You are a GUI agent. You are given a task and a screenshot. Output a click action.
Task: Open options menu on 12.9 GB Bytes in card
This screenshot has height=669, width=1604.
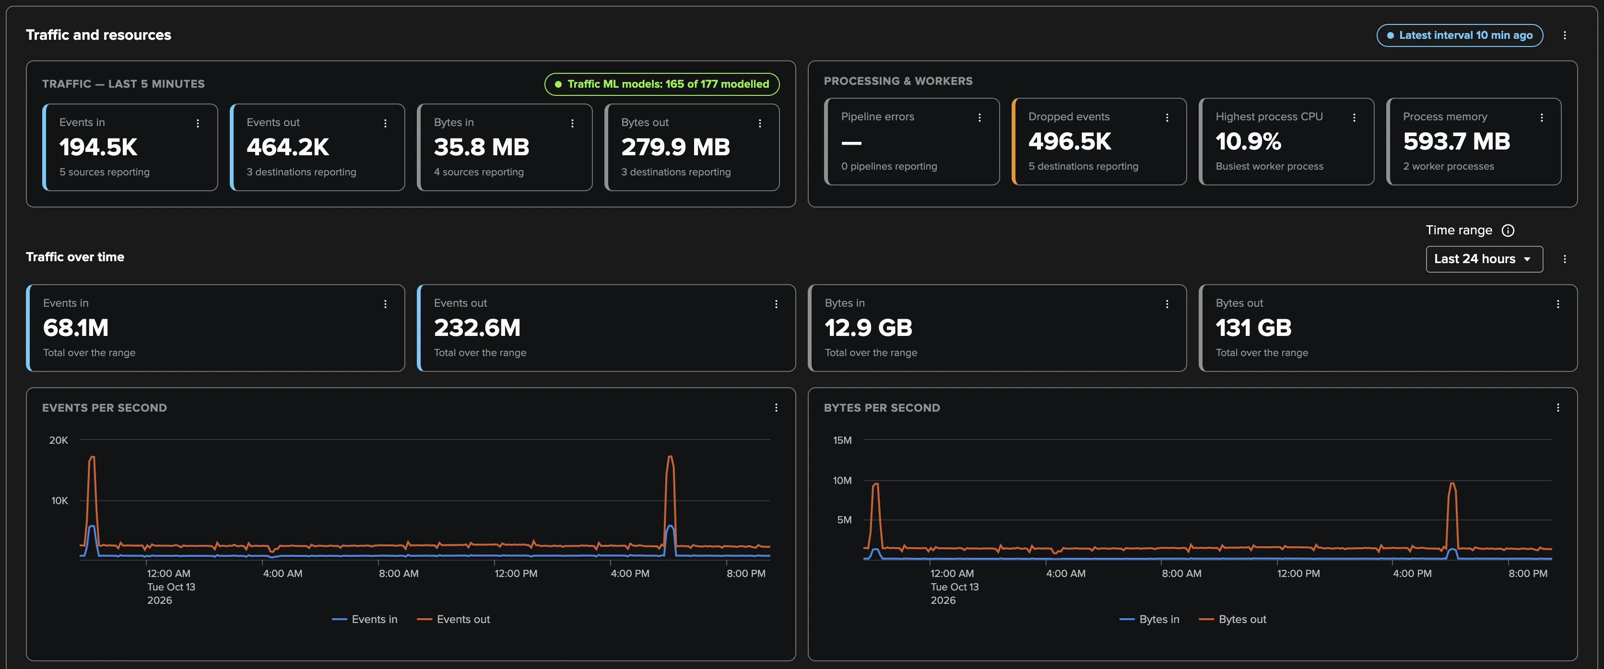(x=1167, y=304)
